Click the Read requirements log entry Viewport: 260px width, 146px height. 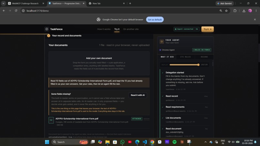(x=185, y=109)
